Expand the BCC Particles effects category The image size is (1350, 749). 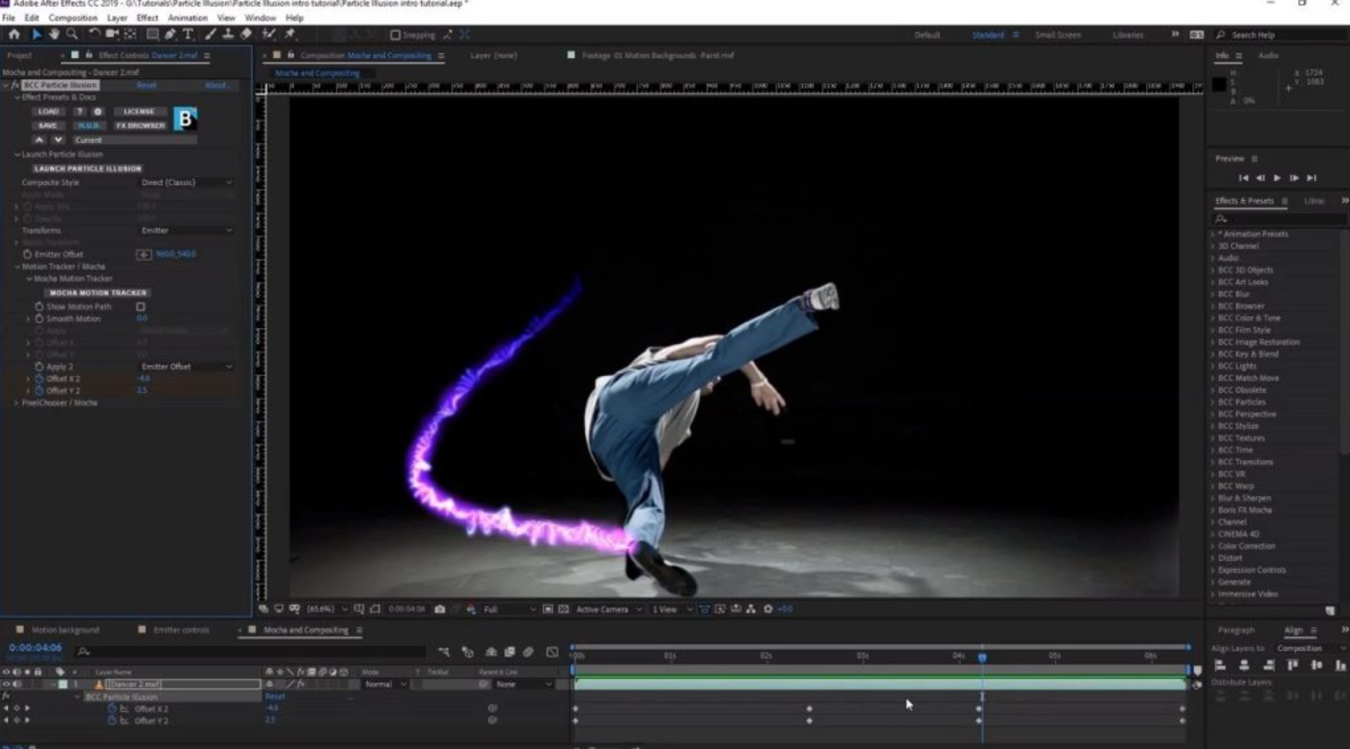1213,402
